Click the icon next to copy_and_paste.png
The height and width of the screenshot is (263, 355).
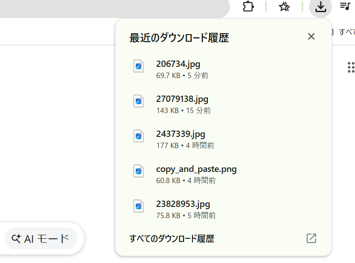pos(139,171)
